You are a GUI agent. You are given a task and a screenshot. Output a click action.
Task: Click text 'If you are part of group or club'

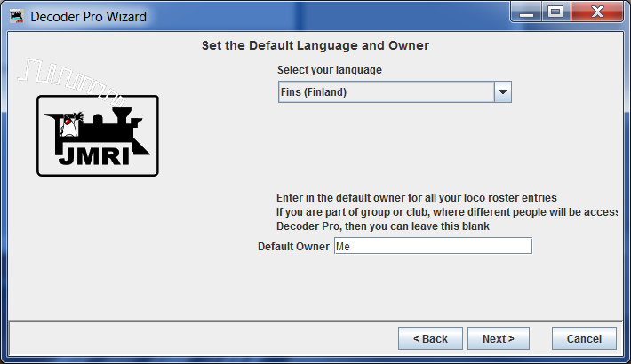click(x=352, y=212)
